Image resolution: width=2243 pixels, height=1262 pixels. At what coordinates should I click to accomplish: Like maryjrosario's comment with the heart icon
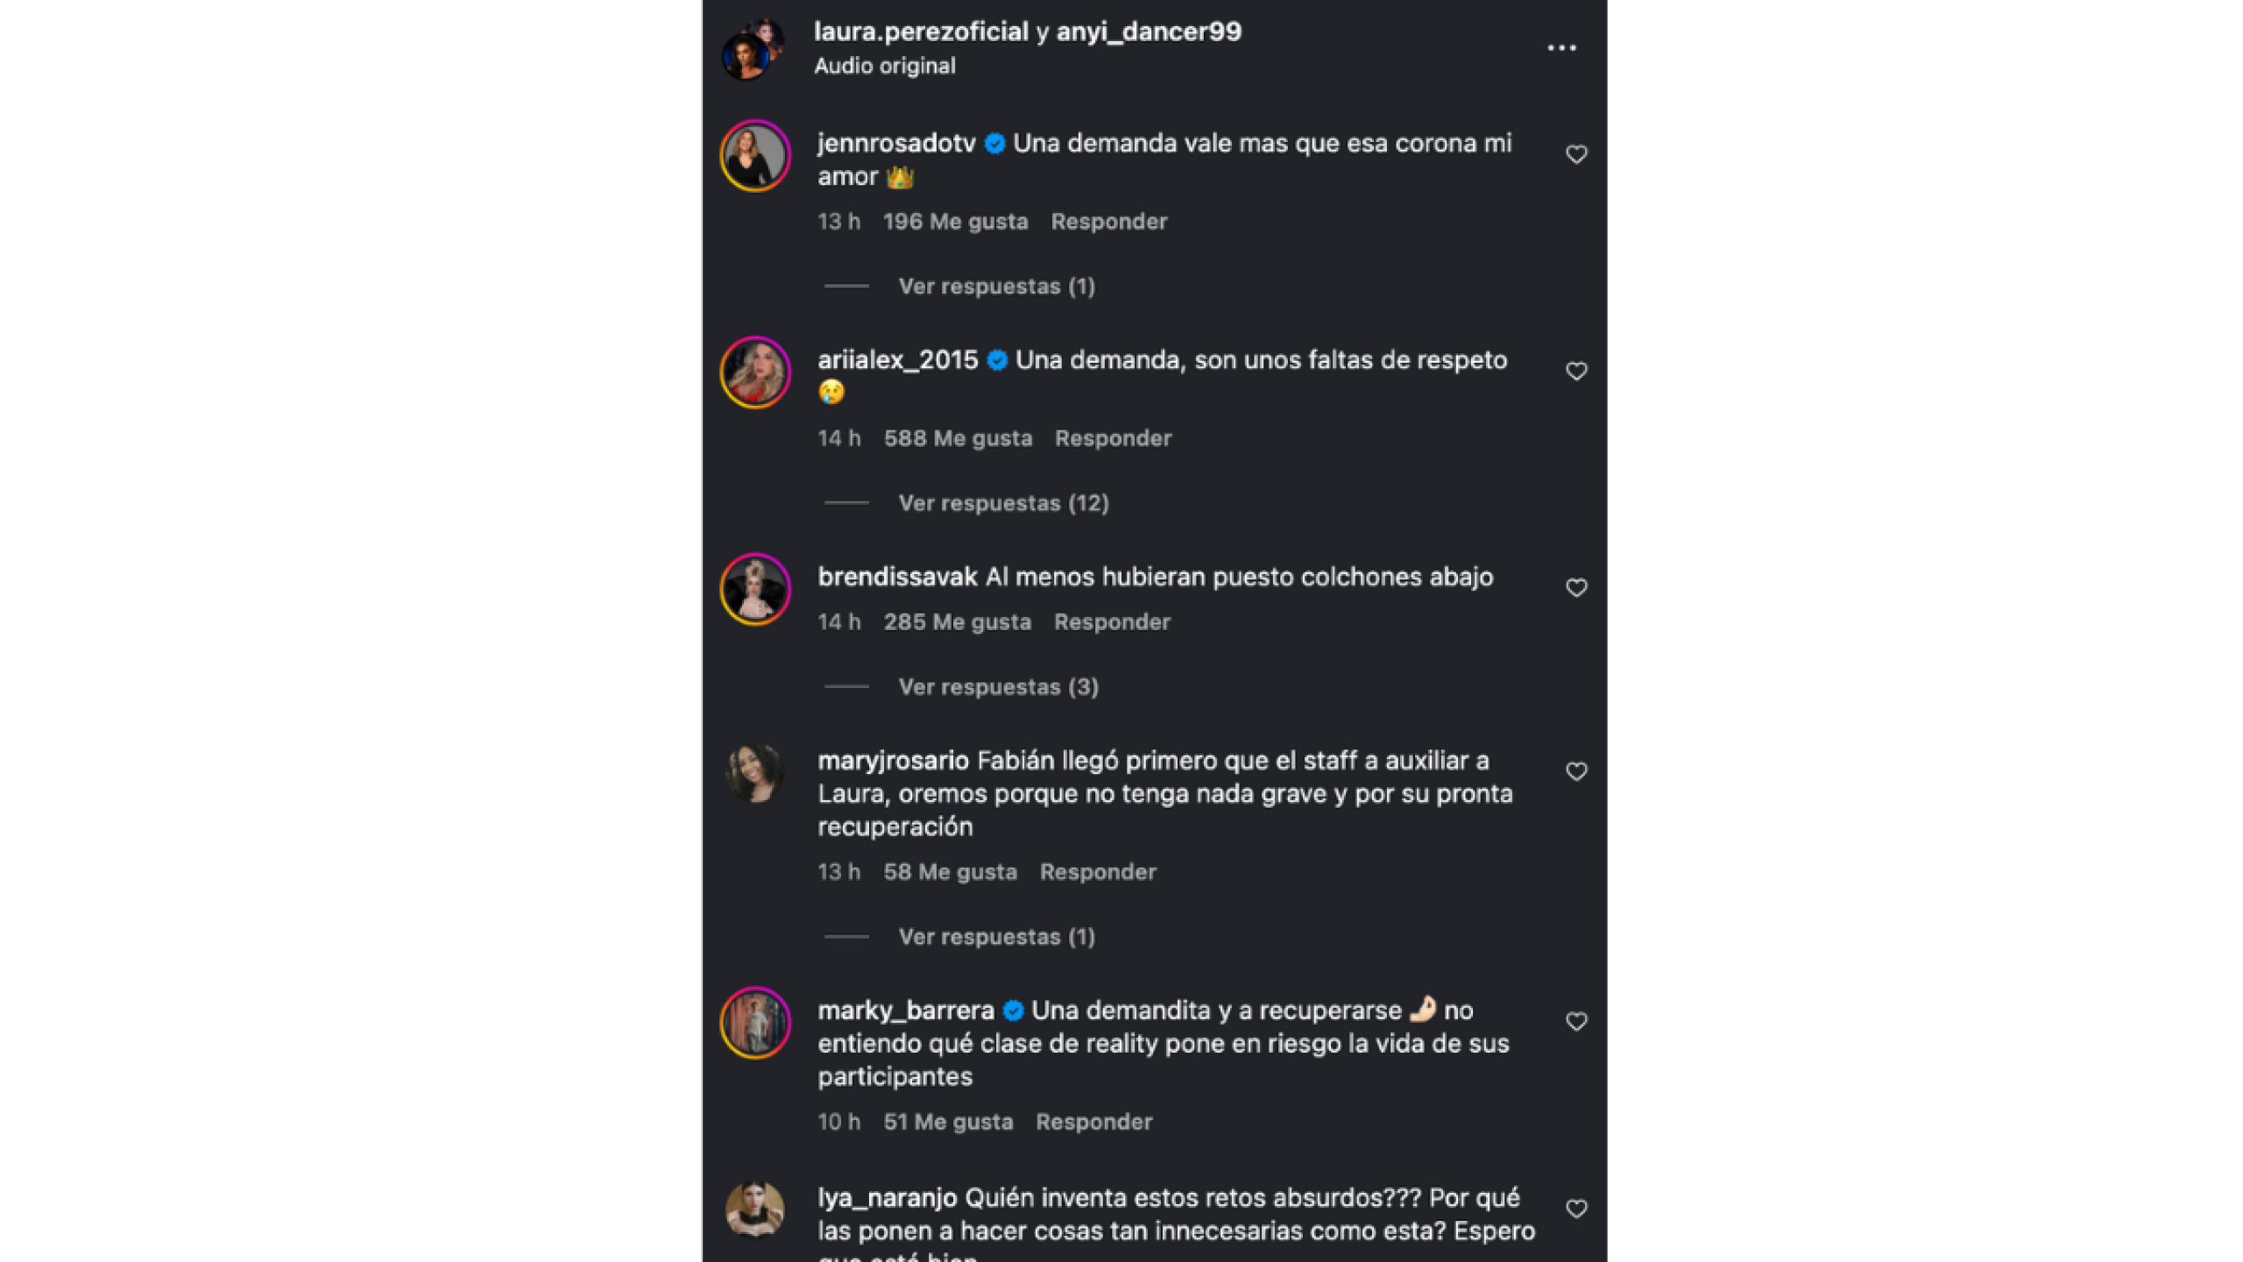click(1576, 771)
